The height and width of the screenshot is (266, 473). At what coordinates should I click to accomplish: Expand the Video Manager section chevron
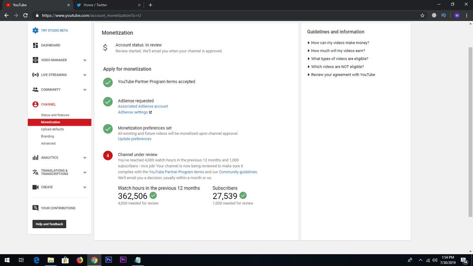(x=85, y=60)
